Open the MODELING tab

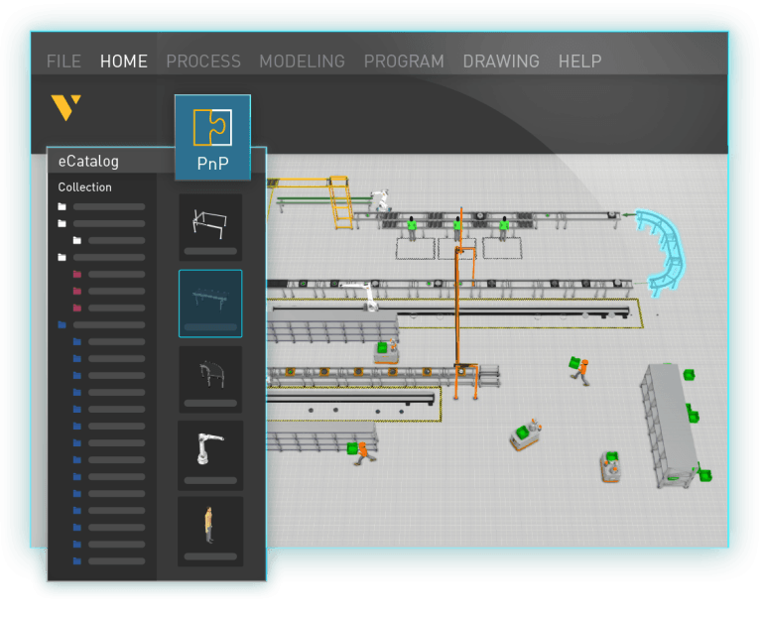point(302,62)
